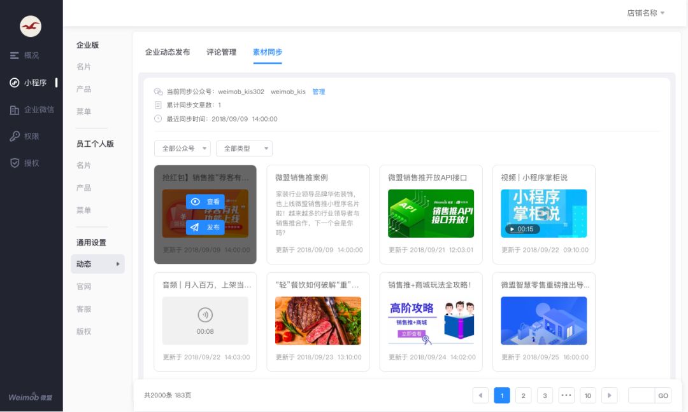Image resolution: width=688 pixels, height=412 pixels.
Task: Click the 管理 link
Action: (319, 92)
